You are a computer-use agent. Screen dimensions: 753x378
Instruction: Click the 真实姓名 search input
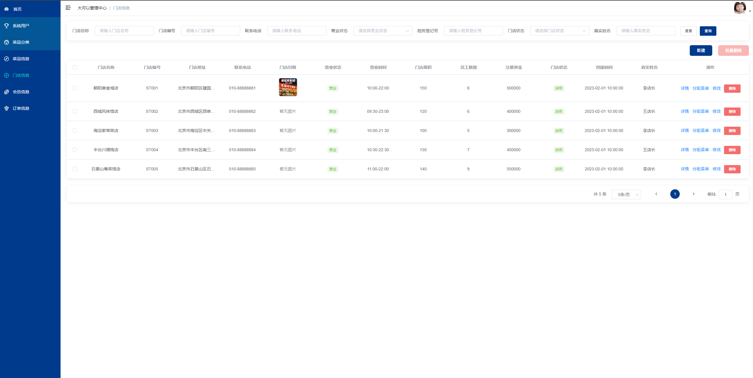pyautogui.click(x=646, y=31)
